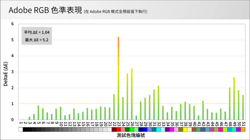Select the pure black swatch under number 2
The width and height of the screenshot is (250, 140).
(25, 129)
